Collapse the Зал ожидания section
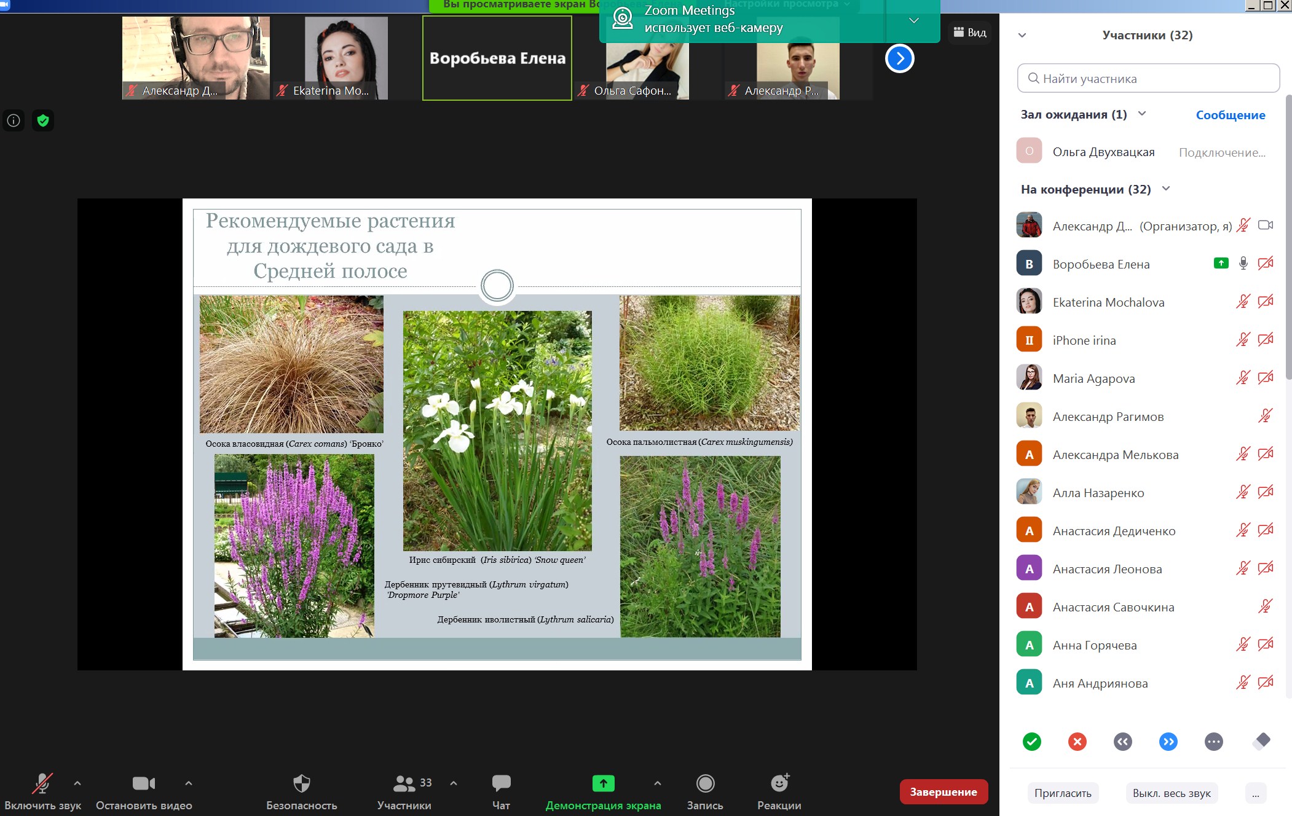This screenshot has height=816, width=1292. (x=1142, y=114)
